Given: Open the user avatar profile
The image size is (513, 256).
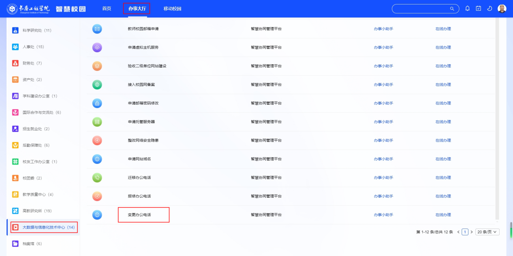Looking at the screenshot, I should [502, 8].
